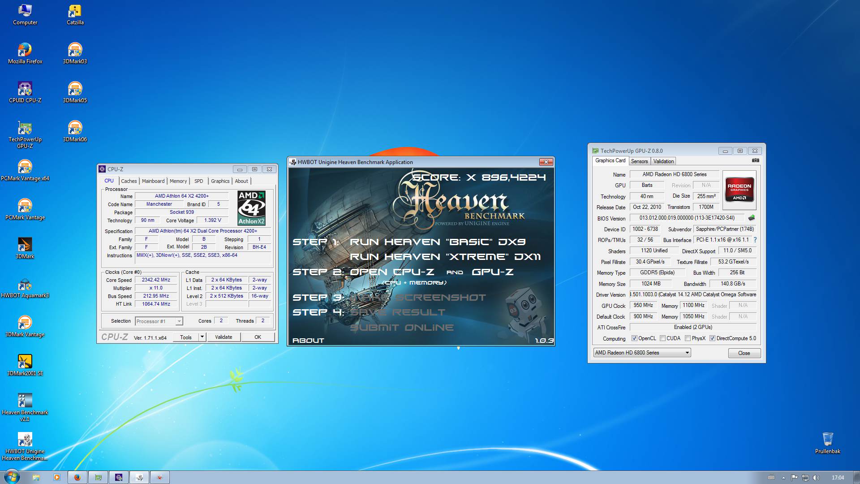Open the AMD Radeon HD 6800 Series GPU selector
This screenshot has width=860, height=484.
tap(642, 353)
